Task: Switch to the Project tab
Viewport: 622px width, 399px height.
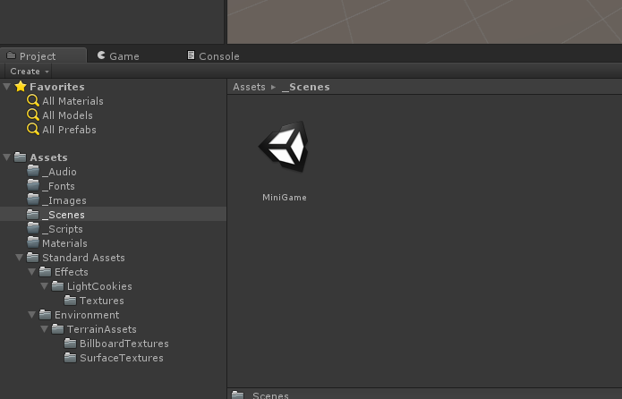Action: click(x=43, y=56)
